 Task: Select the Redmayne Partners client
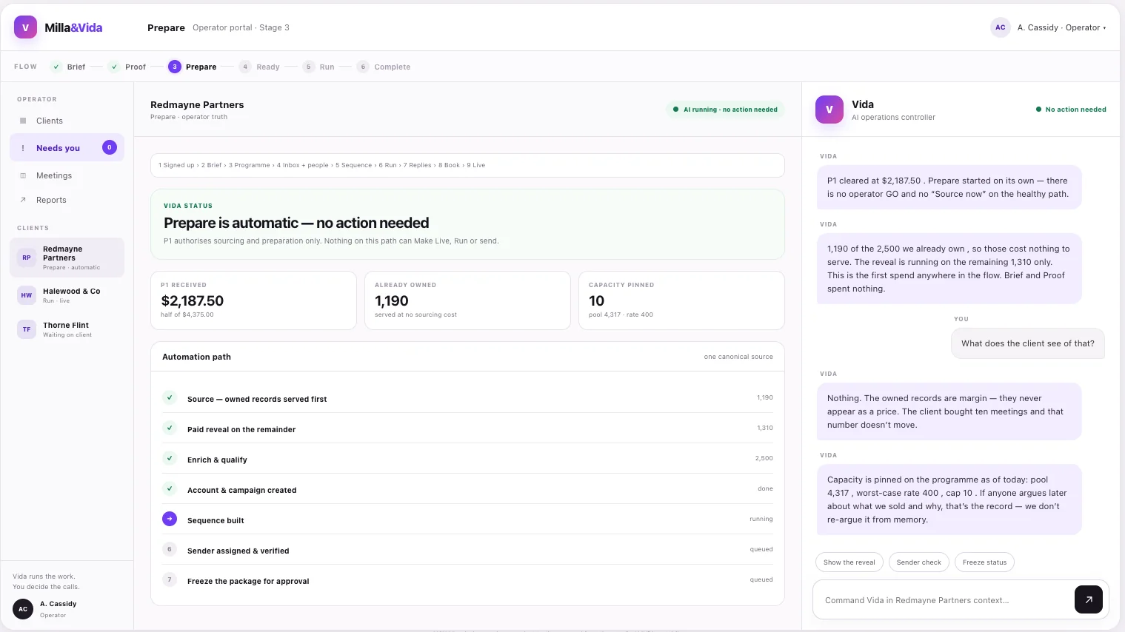67,258
